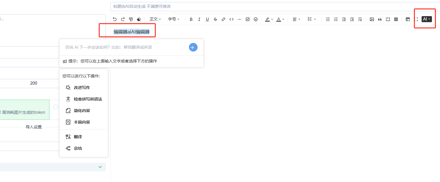Click the eraser clear-format icon
Image resolution: width=440 pixels, height=182 pixels.
(139, 19)
